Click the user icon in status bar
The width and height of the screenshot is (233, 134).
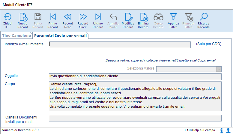[229, 130]
